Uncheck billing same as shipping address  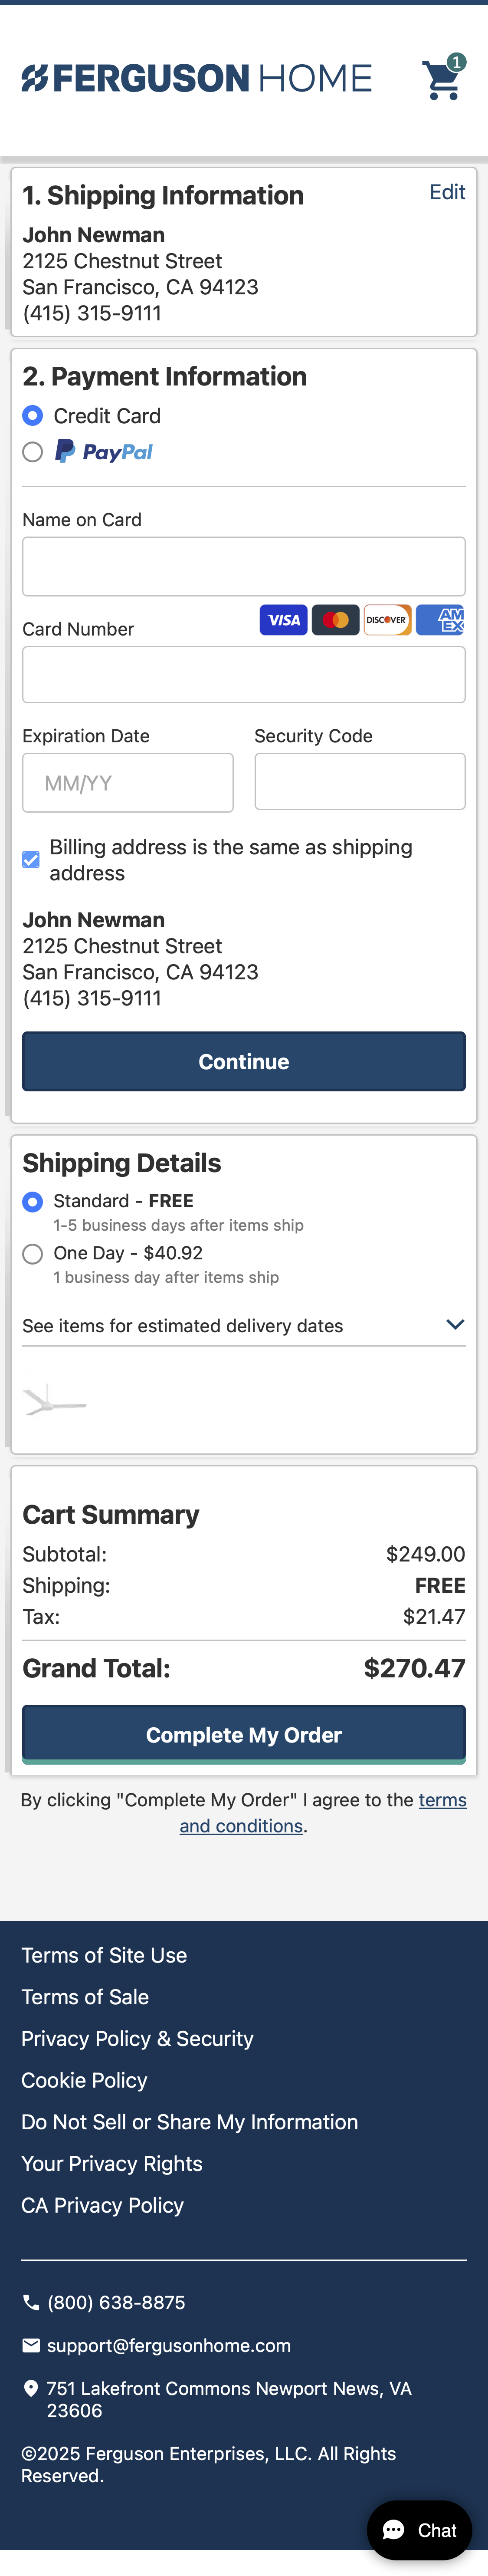point(31,859)
